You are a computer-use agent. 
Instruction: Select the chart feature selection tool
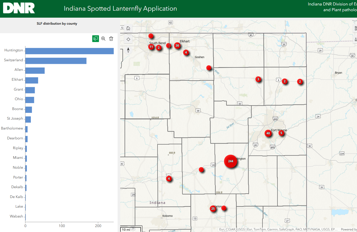coord(96,38)
